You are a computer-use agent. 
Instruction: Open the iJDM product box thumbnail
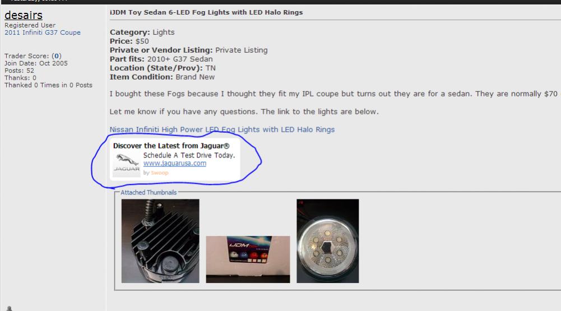pyautogui.click(x=248, y=259)
